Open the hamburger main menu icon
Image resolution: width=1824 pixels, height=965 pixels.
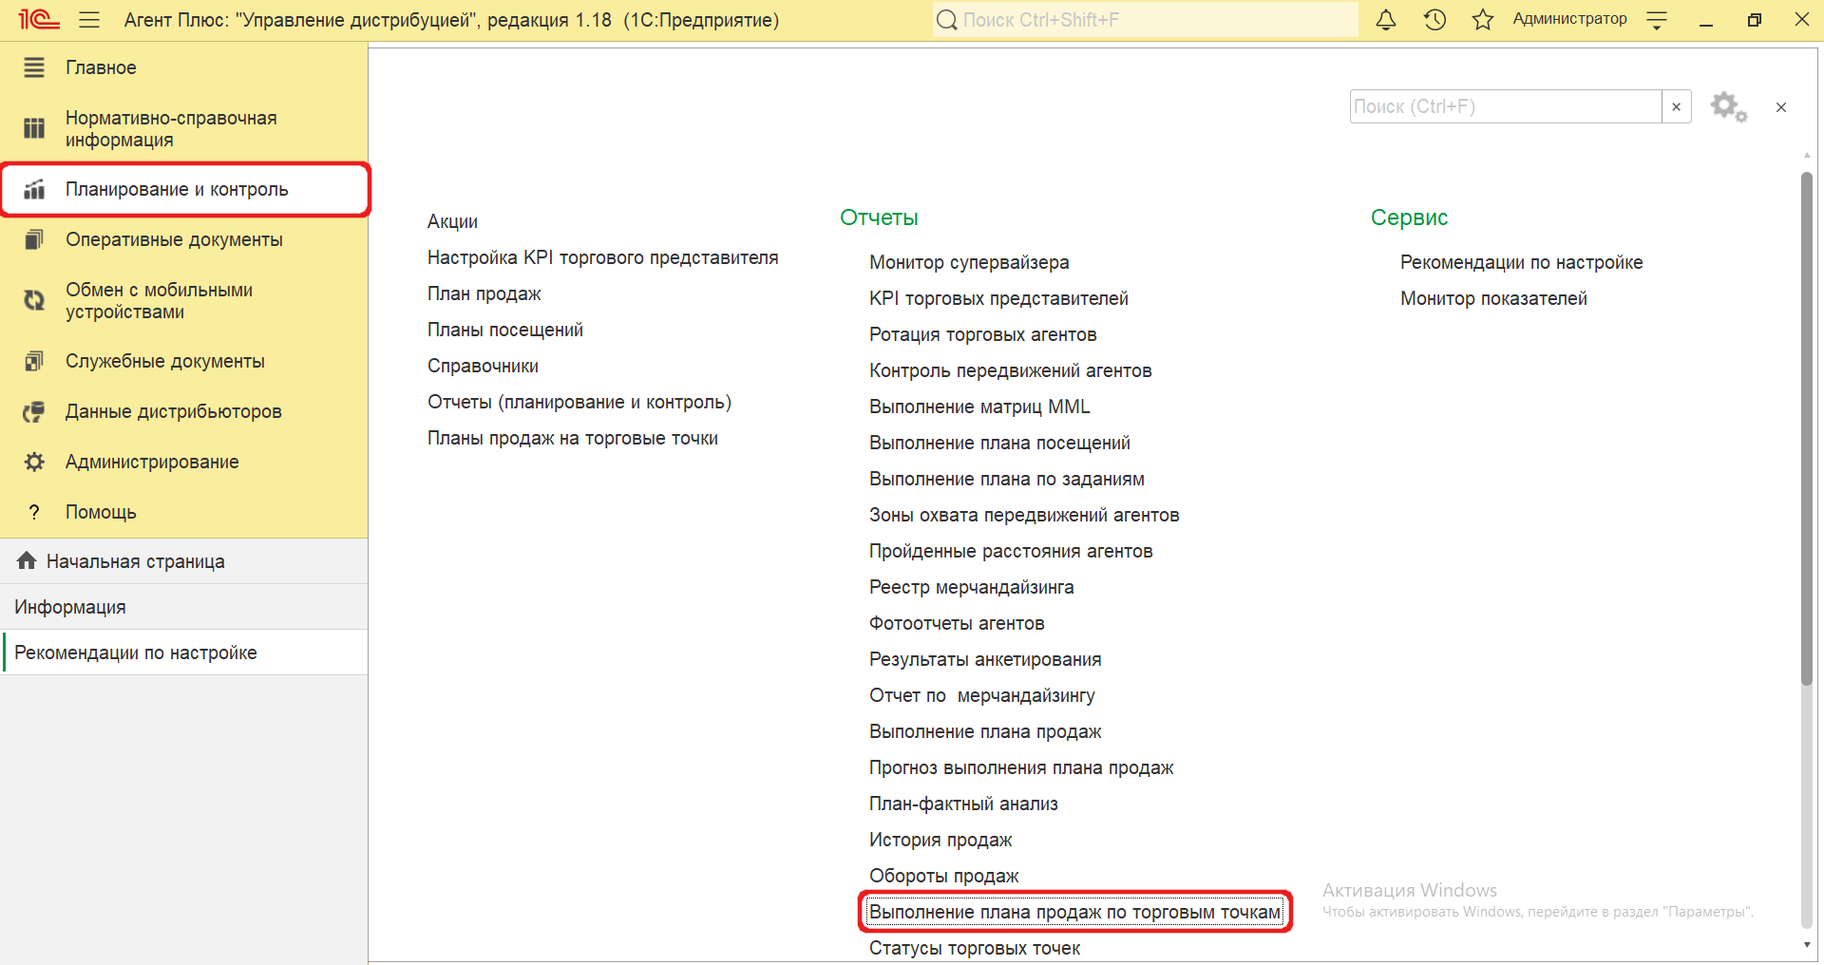89,19
